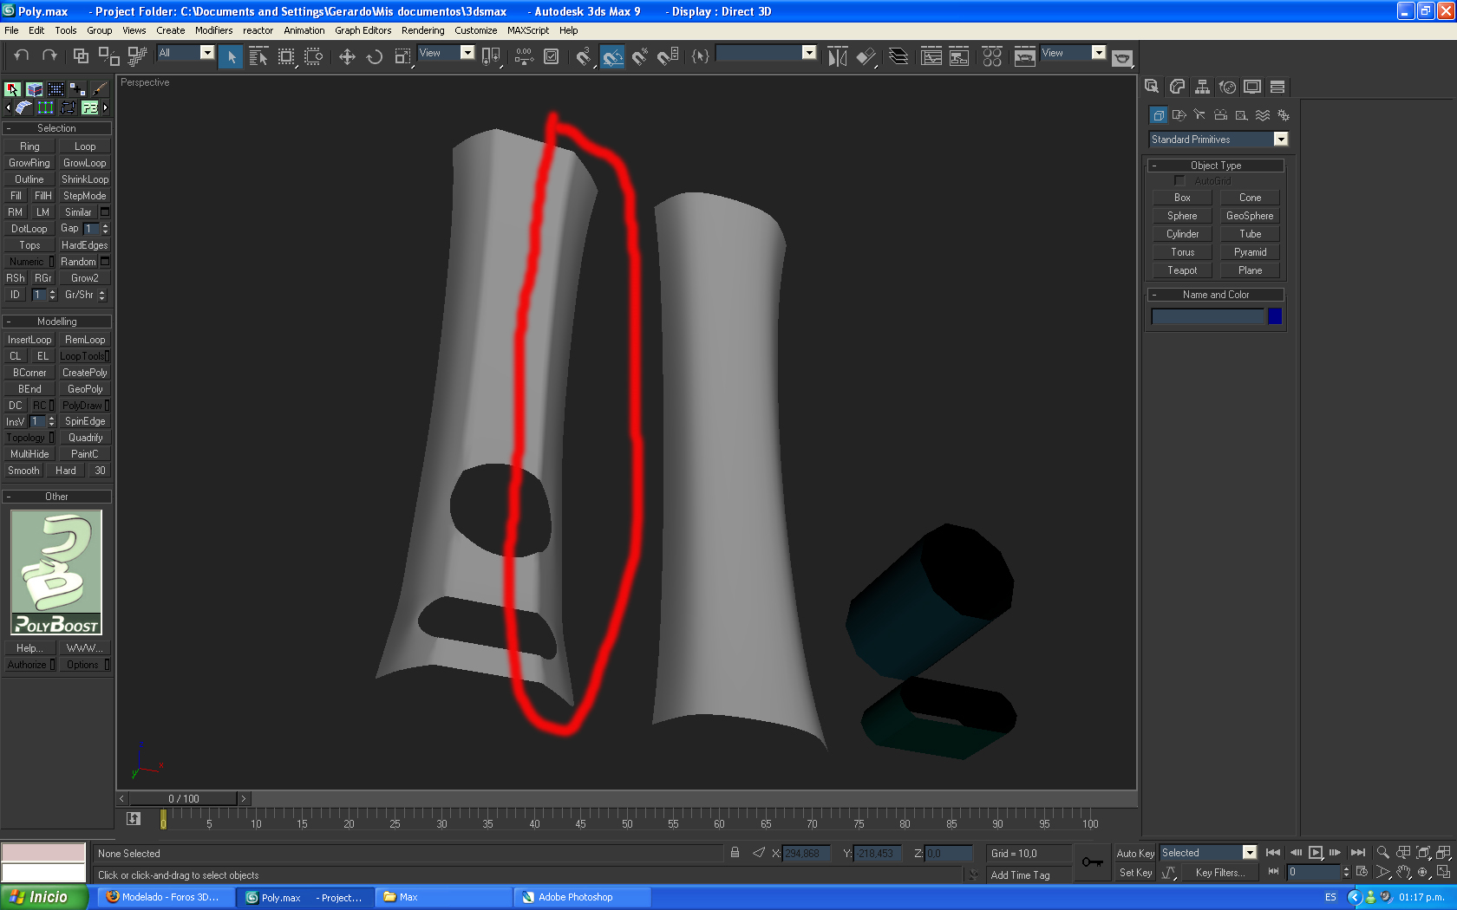Open the Layer Manager icon

898,57
